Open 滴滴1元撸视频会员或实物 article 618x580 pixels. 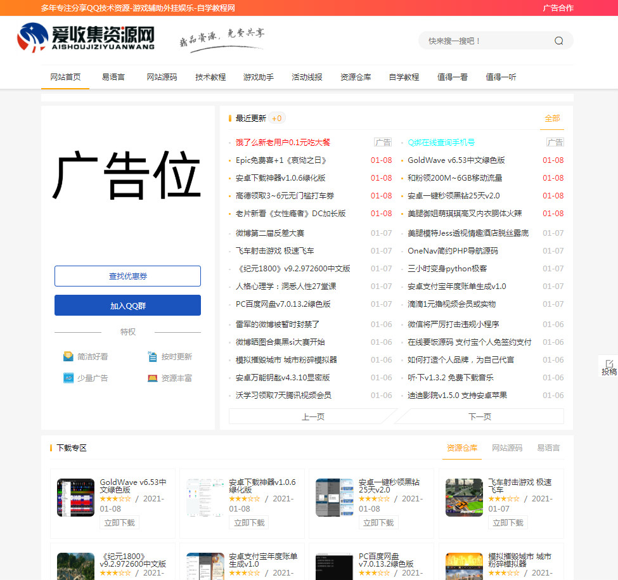click(x=452, y=304)
